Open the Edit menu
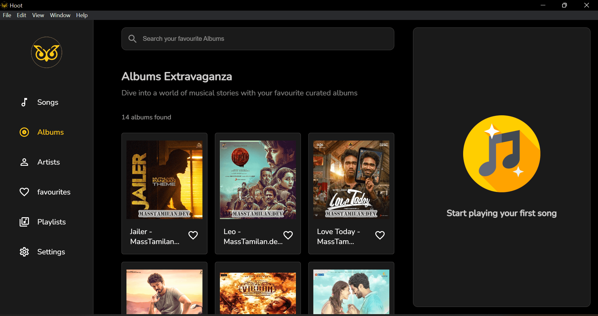This screenshot has height=316, width=598. tap(21, 15)
